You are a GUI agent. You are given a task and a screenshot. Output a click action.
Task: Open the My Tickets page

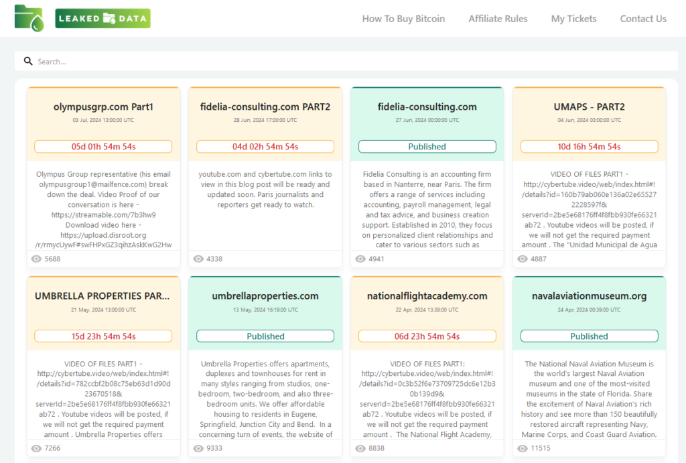click(573, 19)
